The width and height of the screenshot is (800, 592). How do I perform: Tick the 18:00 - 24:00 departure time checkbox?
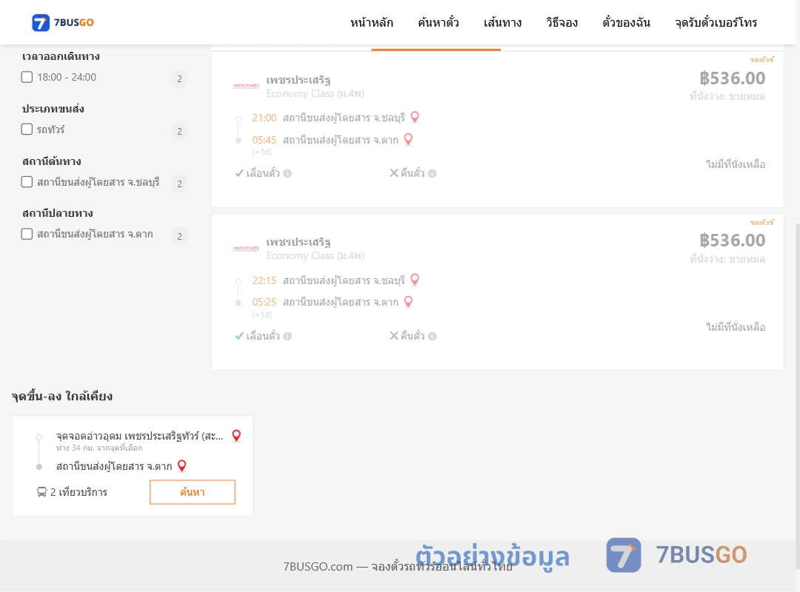coord(27,77)
